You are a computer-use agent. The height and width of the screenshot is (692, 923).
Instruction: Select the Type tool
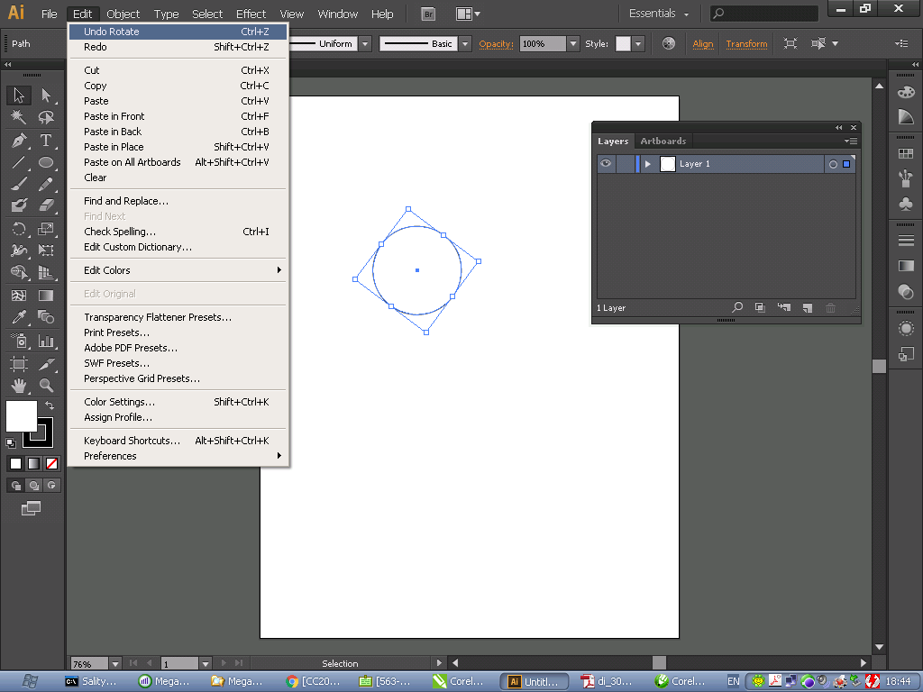[46, 140]
